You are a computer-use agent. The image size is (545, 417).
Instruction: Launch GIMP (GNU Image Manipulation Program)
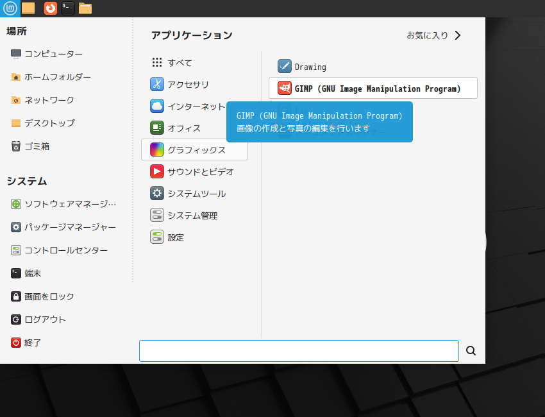(x=373, y=88)
